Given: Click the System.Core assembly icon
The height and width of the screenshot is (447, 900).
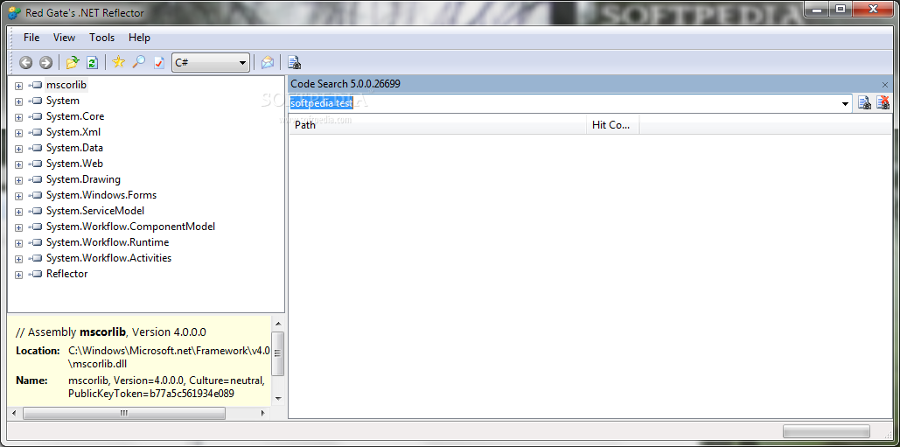Looking at the screenshot, I should pos(36,116).
